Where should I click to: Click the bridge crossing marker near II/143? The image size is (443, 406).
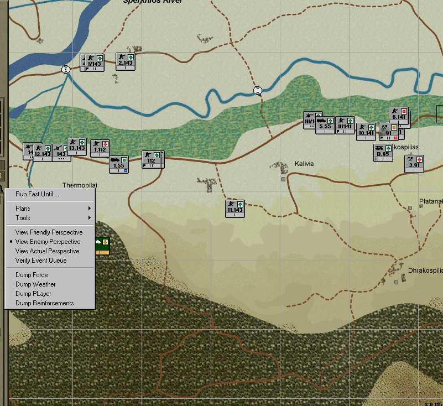[66, 69]
